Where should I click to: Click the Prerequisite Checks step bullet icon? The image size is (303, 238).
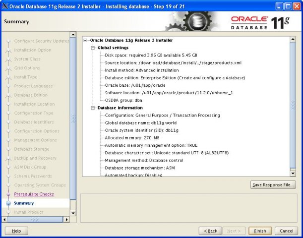click(8, 194)
